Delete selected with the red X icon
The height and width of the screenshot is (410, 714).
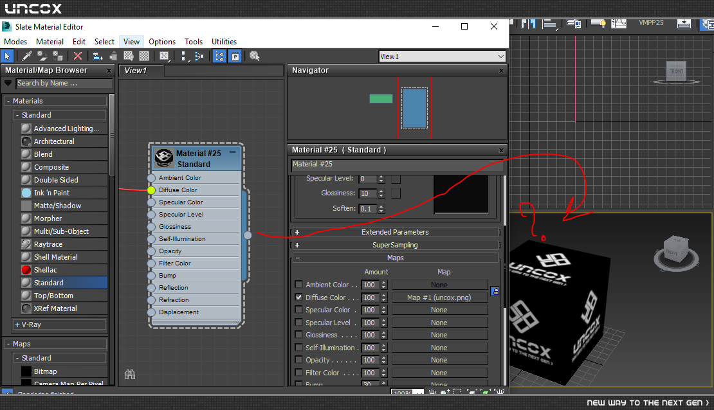point(78,57)
